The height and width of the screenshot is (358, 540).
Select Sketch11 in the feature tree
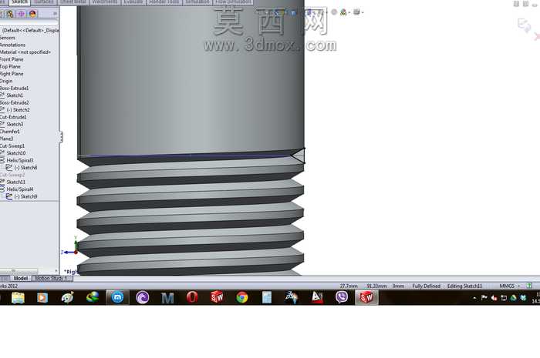point(16,182)
